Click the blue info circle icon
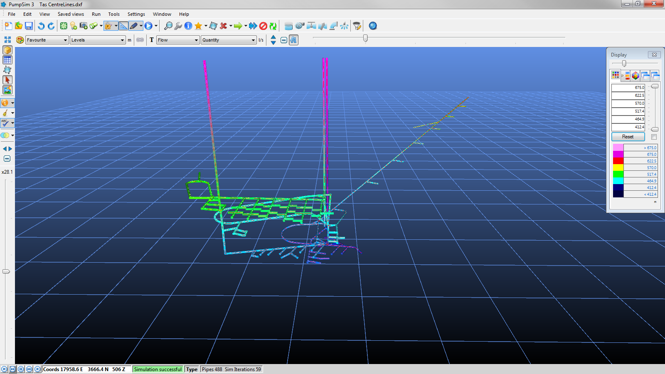665x374 pixels. coord(188,26)
